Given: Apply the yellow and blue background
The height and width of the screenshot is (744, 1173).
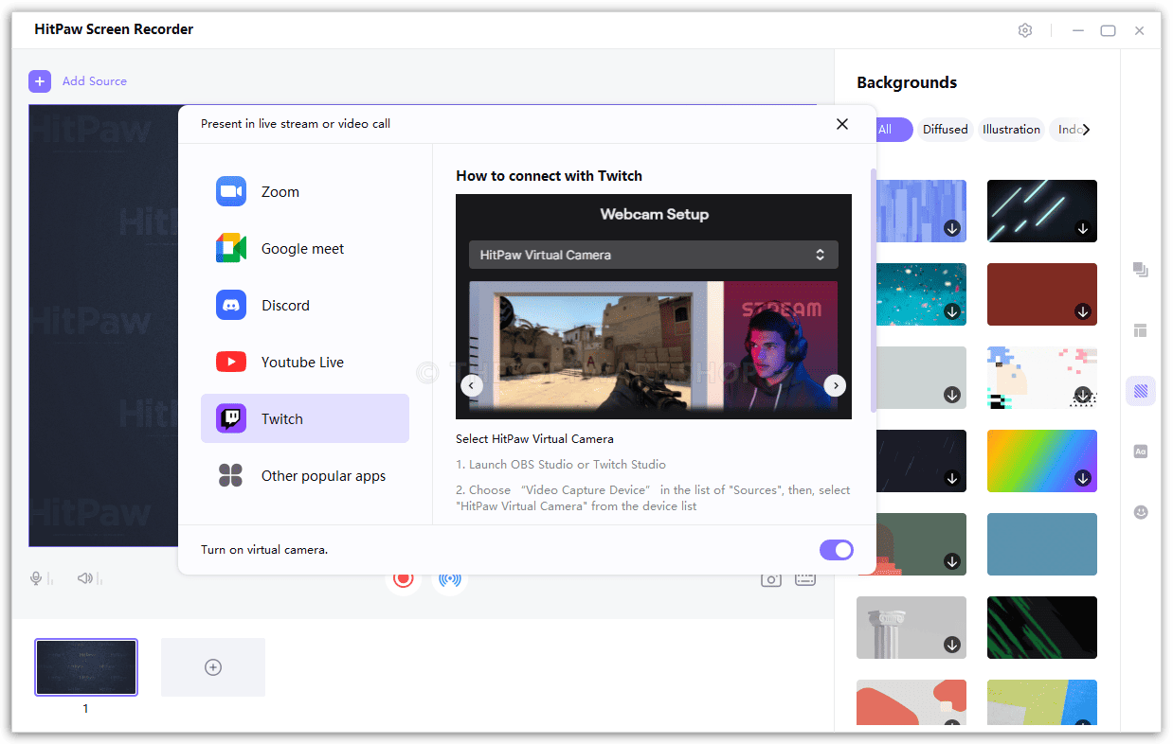Looking at the screenshot, I should (1042, 704).
